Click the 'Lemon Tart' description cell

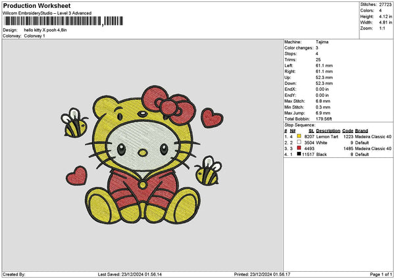tap(327, 137)
